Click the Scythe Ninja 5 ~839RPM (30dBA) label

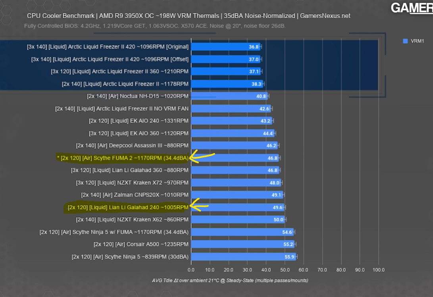coord(130,257)
